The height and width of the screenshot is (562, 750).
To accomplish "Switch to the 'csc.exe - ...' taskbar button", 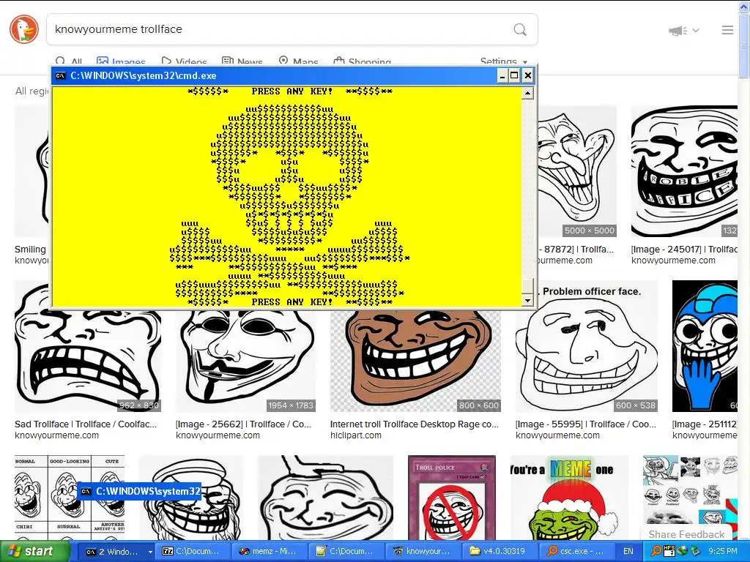I will tap(578, 552).
